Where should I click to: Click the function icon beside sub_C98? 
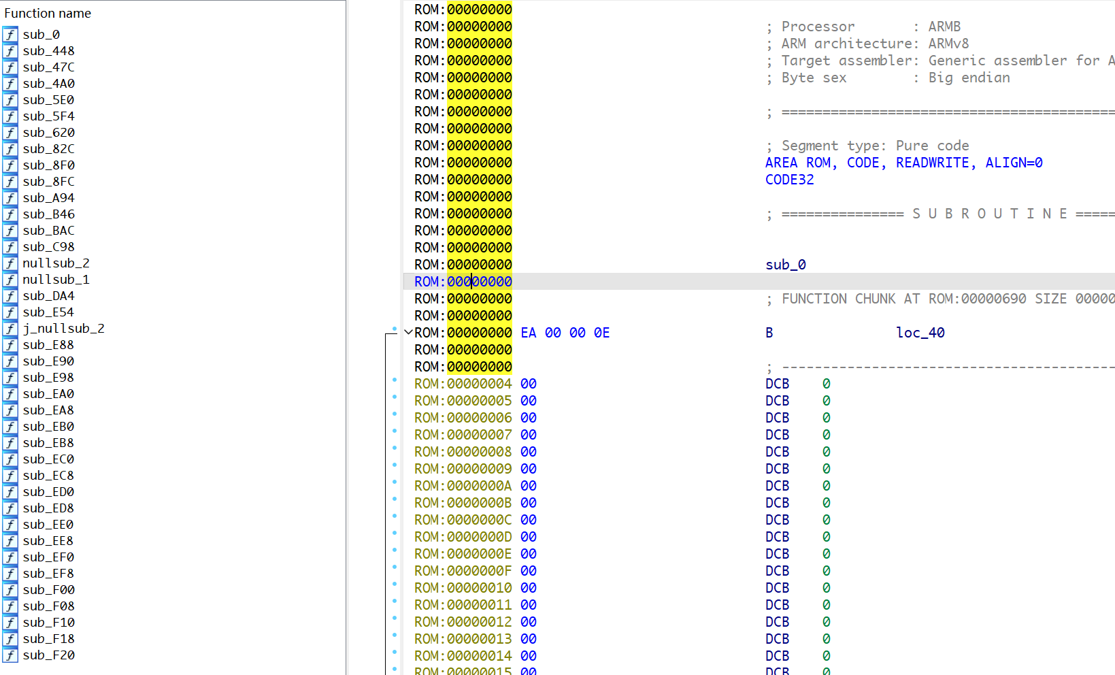click(10, 247)
